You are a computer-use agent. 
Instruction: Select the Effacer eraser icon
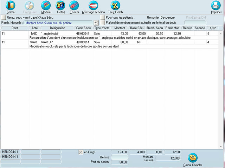click(74, 6)
